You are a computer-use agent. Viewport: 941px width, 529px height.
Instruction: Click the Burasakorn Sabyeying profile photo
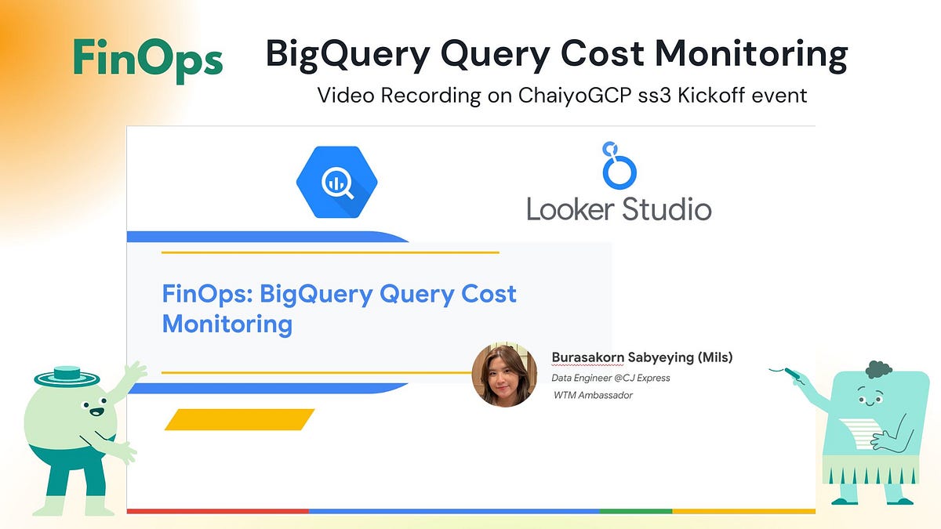tap(503, 375)
